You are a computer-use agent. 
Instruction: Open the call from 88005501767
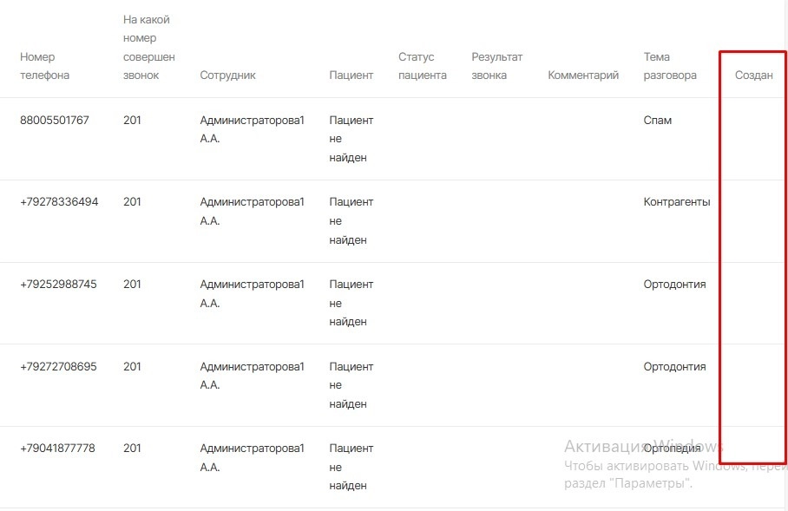tap(54, 121)
